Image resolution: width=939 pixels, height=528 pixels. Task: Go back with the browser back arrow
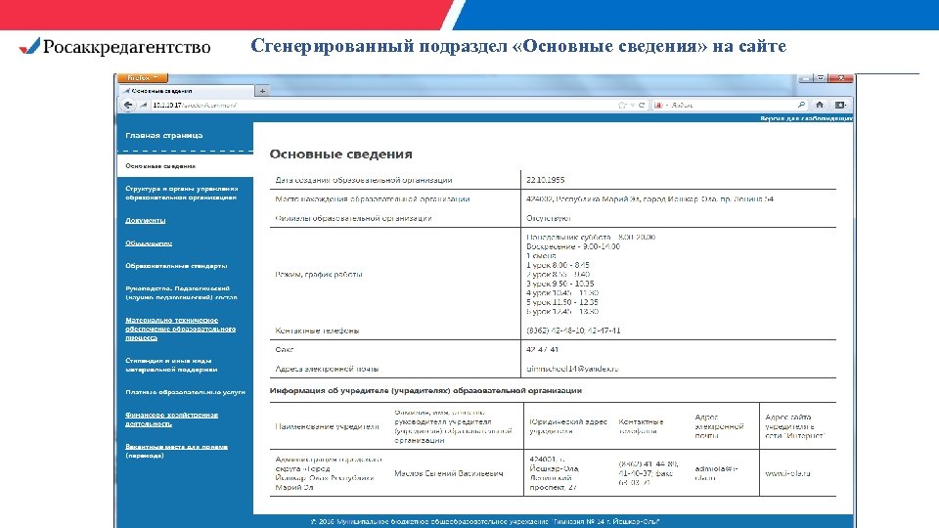[127, 105]
